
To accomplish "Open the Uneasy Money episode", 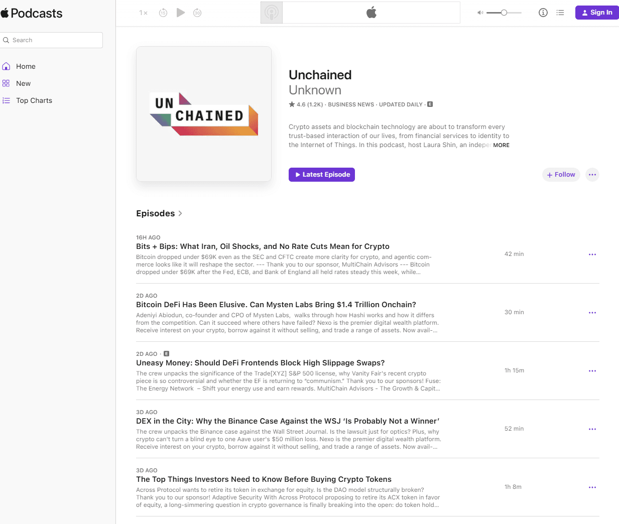I will (x=260, y=363).
